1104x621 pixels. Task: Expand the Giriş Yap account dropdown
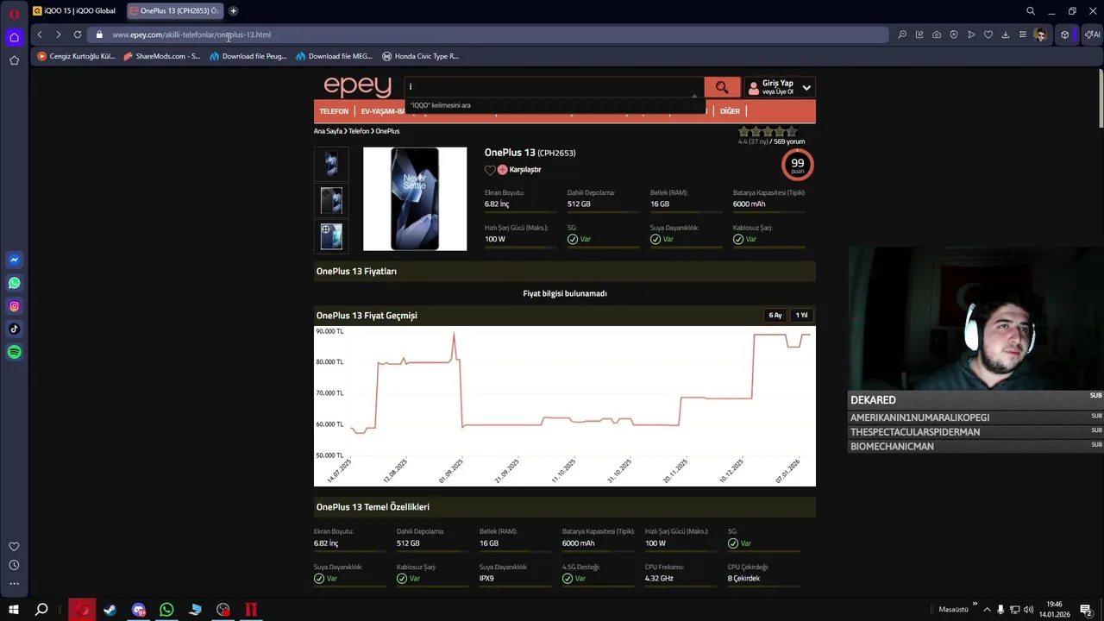click(x=806, y=87)
